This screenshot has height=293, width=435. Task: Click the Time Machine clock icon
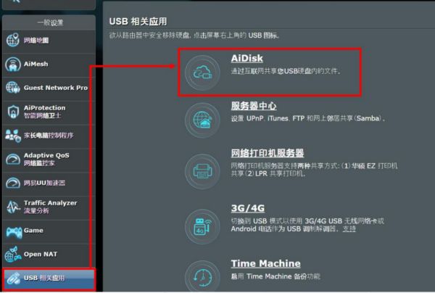[202, 277]
